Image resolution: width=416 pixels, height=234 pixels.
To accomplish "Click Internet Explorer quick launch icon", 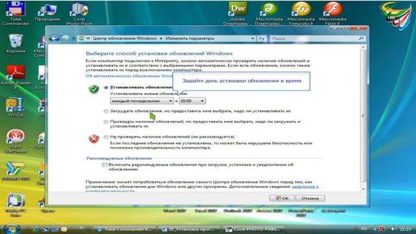I will [x=36, y=229].
